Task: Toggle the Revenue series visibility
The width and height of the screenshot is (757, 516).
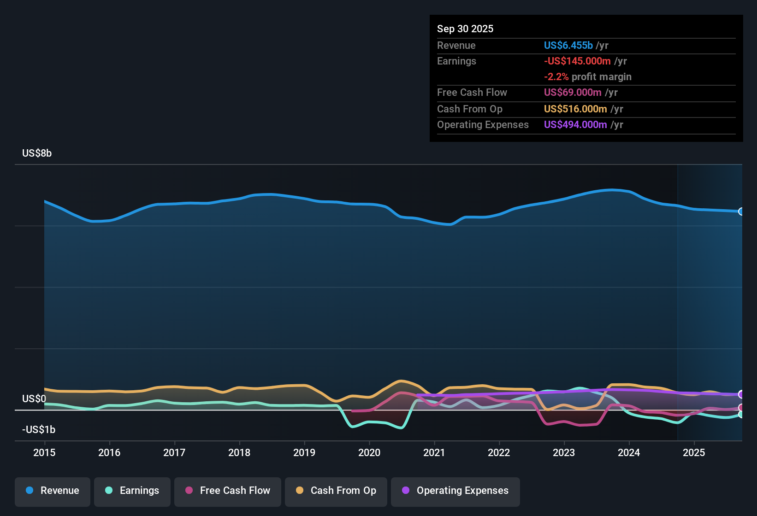Action: (52, 491)
